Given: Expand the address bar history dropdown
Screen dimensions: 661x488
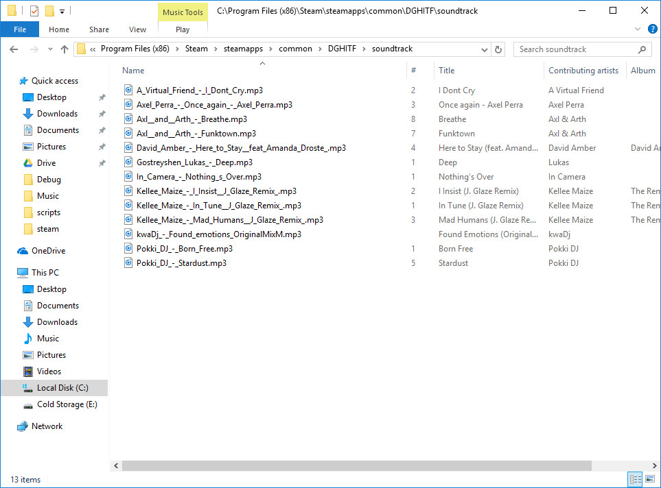Looking at the screenshot, I should click(x=485, y=49).
